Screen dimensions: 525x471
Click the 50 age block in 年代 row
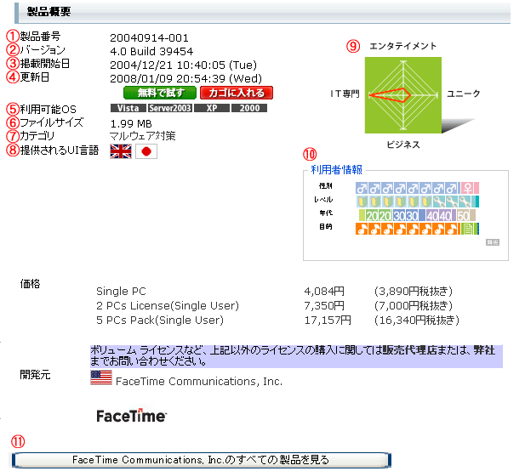click(x=463, y=215)
